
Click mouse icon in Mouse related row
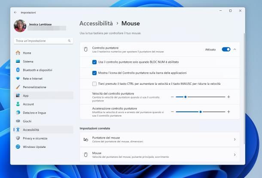click(86, 155)
